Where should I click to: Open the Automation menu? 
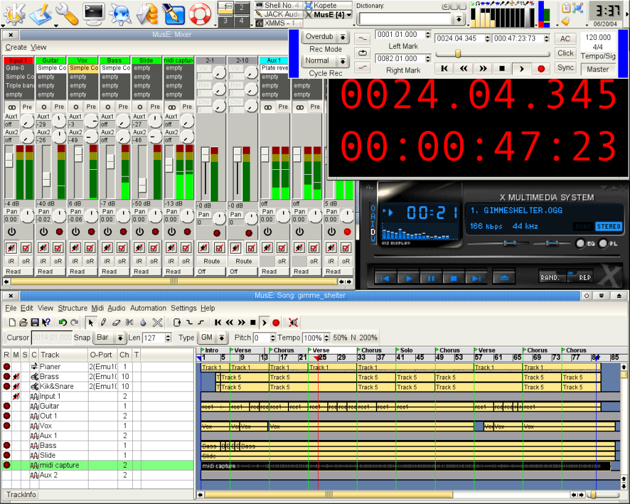point(148,308)
